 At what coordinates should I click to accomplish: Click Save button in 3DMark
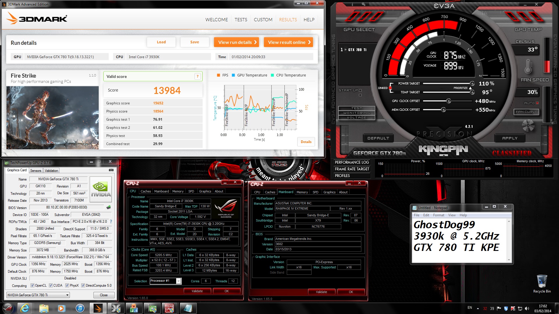[x=194, y=42]
